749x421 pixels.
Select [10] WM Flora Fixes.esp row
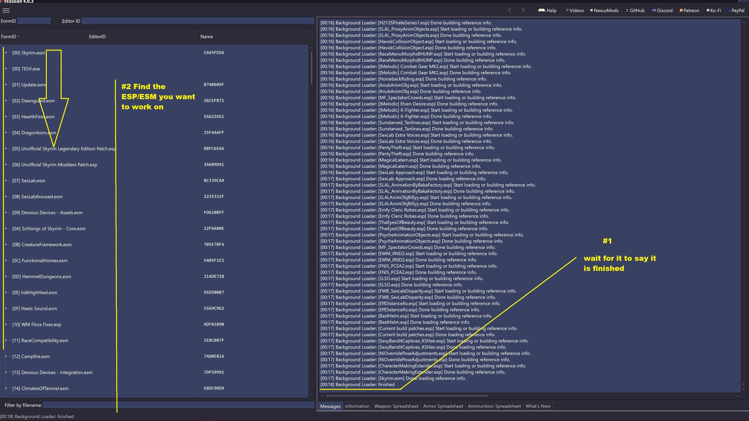pos(154,324)
